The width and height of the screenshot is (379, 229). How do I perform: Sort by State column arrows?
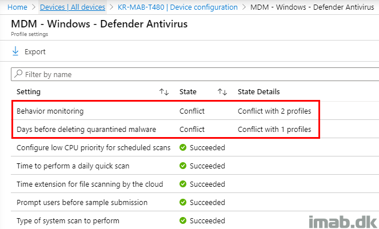point(222,92)
